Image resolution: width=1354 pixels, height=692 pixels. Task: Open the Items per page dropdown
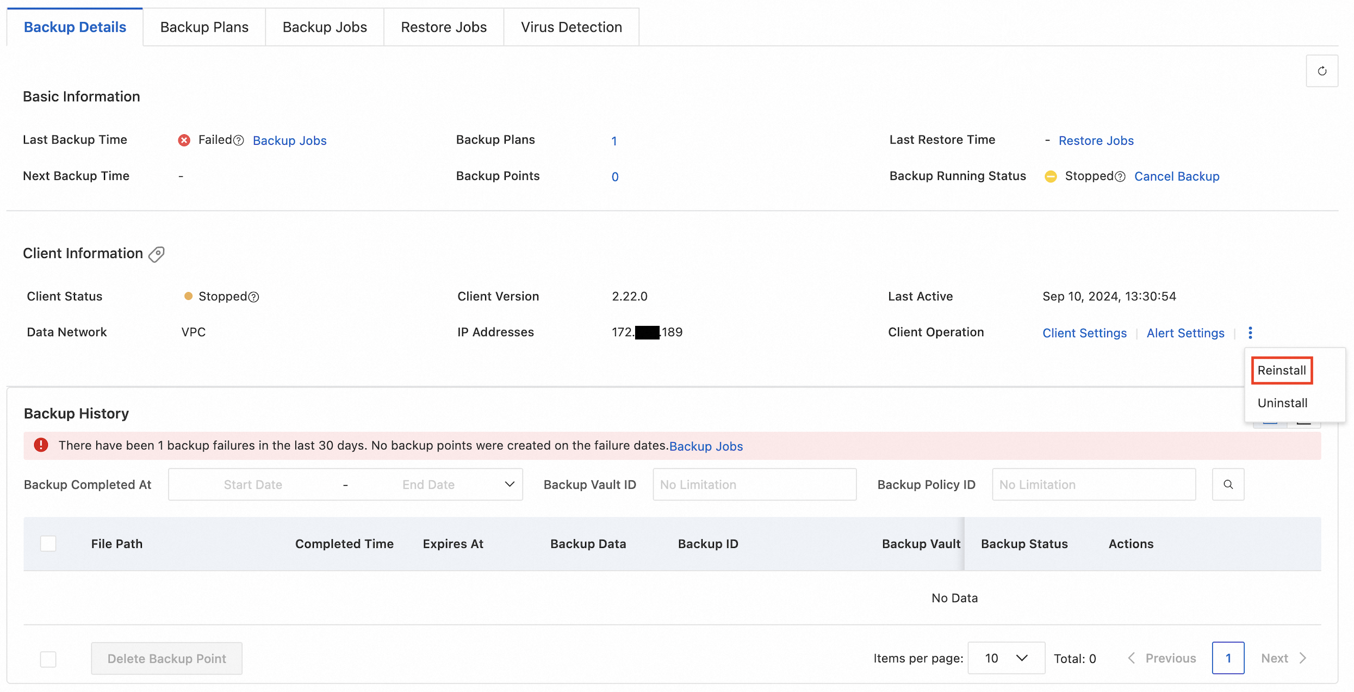pyautogui.click(x=1006, y=658)
